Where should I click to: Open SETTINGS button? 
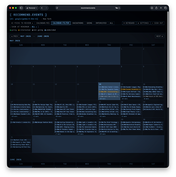pyautogui.click(x=143, y=23)
